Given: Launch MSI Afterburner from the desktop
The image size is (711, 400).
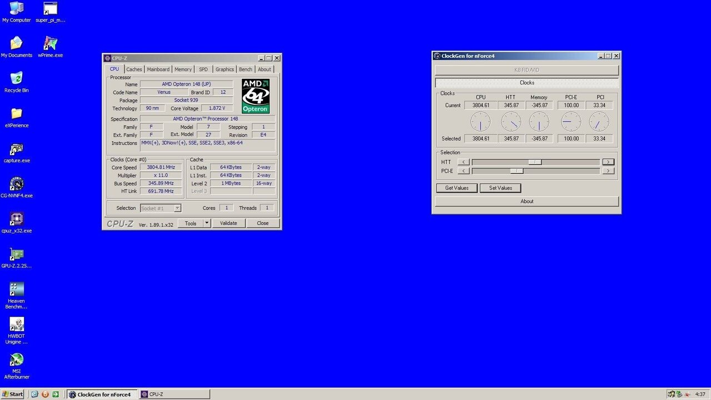Looking at the screenshot, I should (x=17, y=360).
